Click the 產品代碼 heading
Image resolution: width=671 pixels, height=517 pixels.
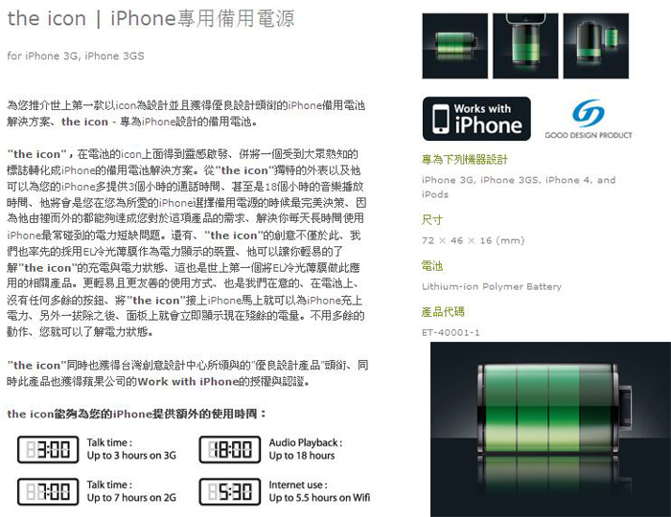point(443,312)
